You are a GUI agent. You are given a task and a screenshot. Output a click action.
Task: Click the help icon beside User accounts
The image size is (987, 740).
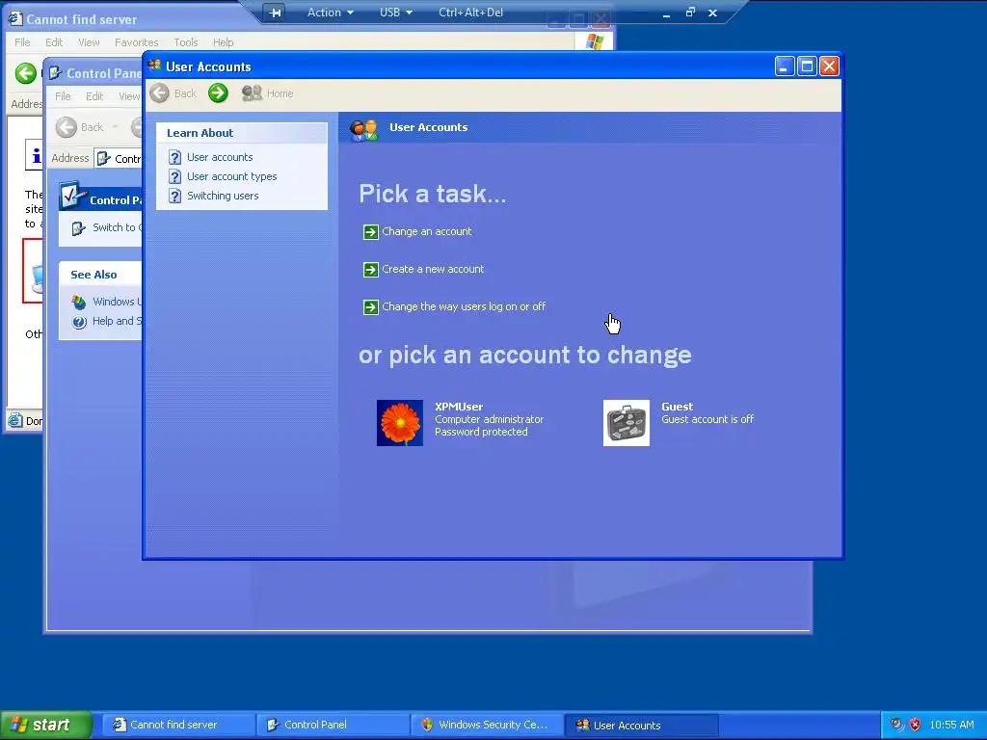(175, 157)
